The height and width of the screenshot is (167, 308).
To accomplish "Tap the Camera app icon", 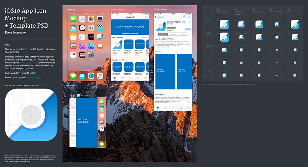I will [x=100, y=19].
